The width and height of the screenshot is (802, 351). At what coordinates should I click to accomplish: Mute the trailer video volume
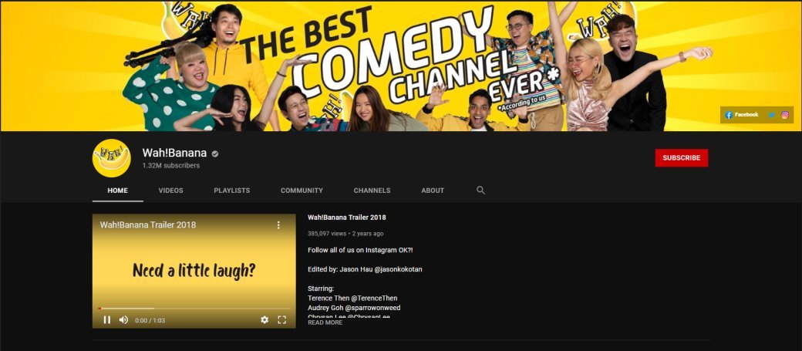(x=124, y=320)
